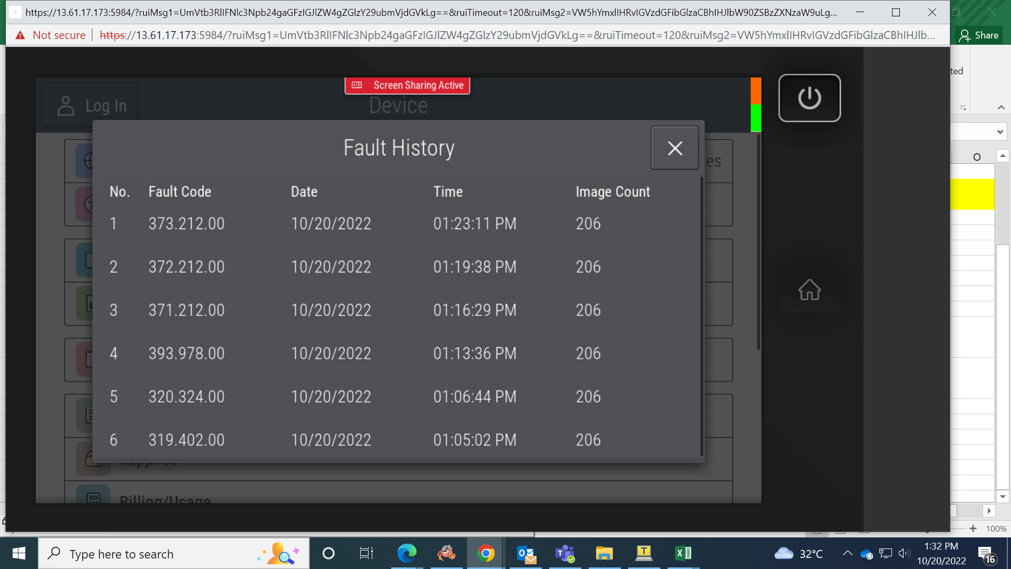Open File Explorer from taskbar
The image size is (1011, 569).
(x=604, y=553)
